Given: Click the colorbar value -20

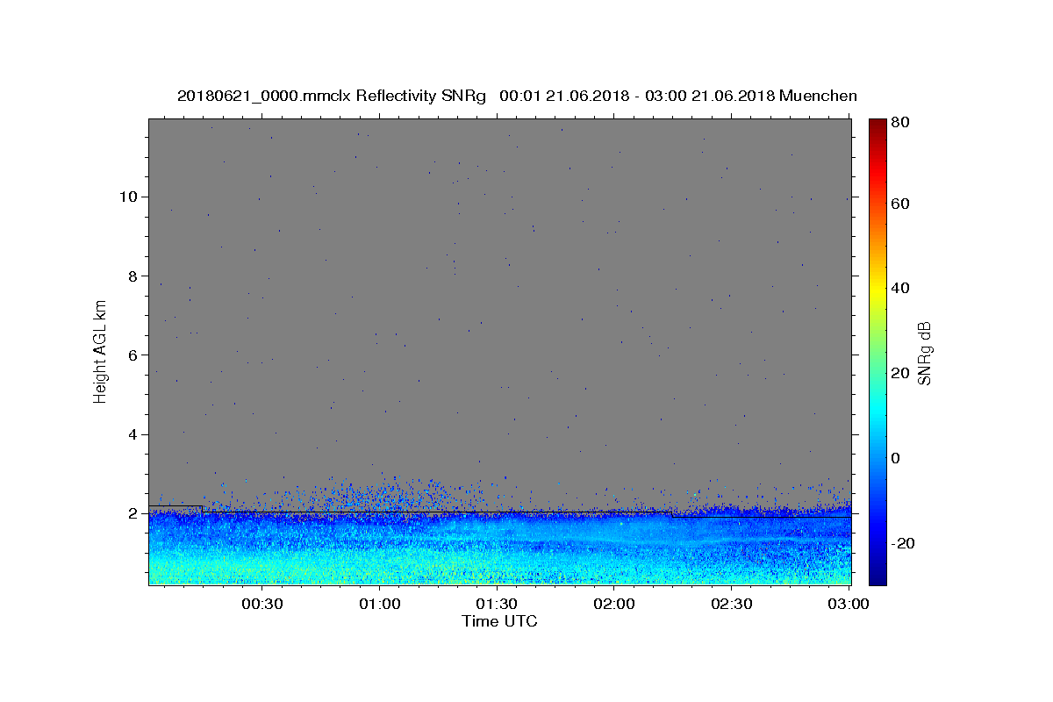Looking at the screenshot, I should point(904,543).
